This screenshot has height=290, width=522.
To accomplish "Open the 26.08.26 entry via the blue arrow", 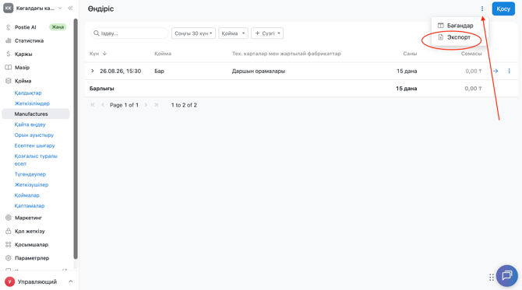I will click(x=496, y=71).
